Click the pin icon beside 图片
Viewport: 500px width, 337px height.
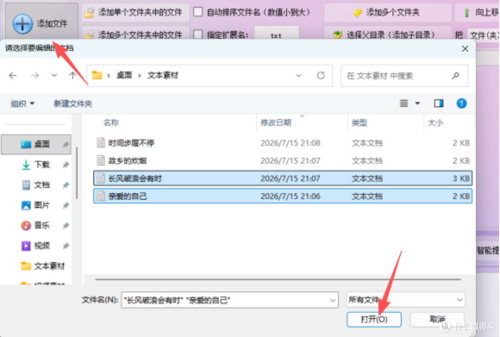(66, 206)
